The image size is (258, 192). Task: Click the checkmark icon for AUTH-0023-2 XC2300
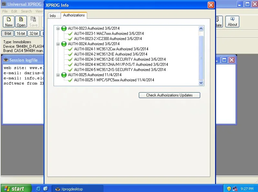pyautogui.click(x=70, y=39)
